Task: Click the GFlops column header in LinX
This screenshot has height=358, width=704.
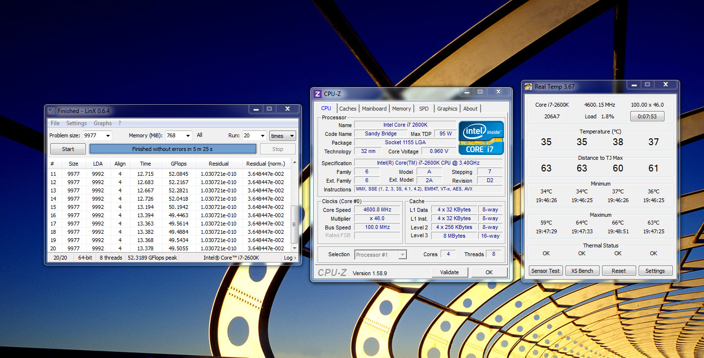Action: (179, 164)
